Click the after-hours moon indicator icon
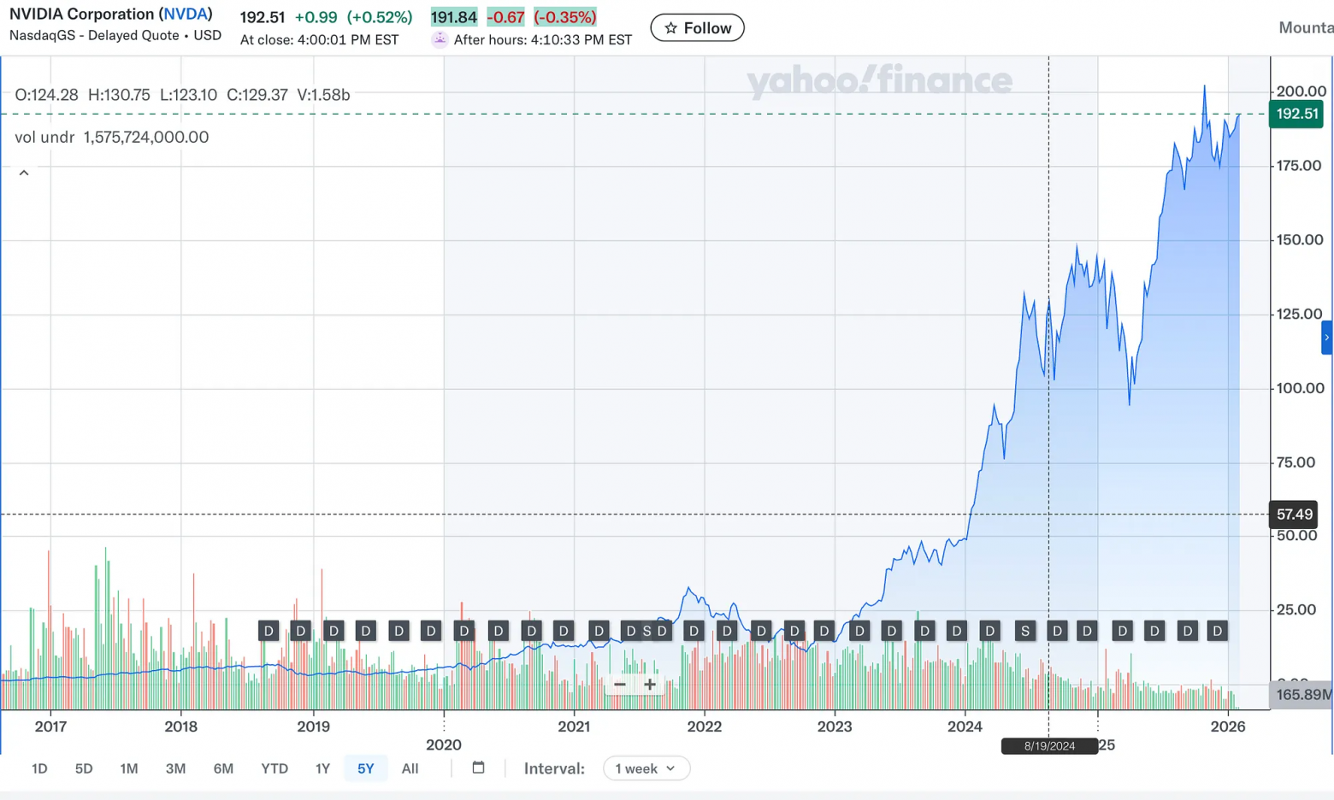 [x=439, y=38]
